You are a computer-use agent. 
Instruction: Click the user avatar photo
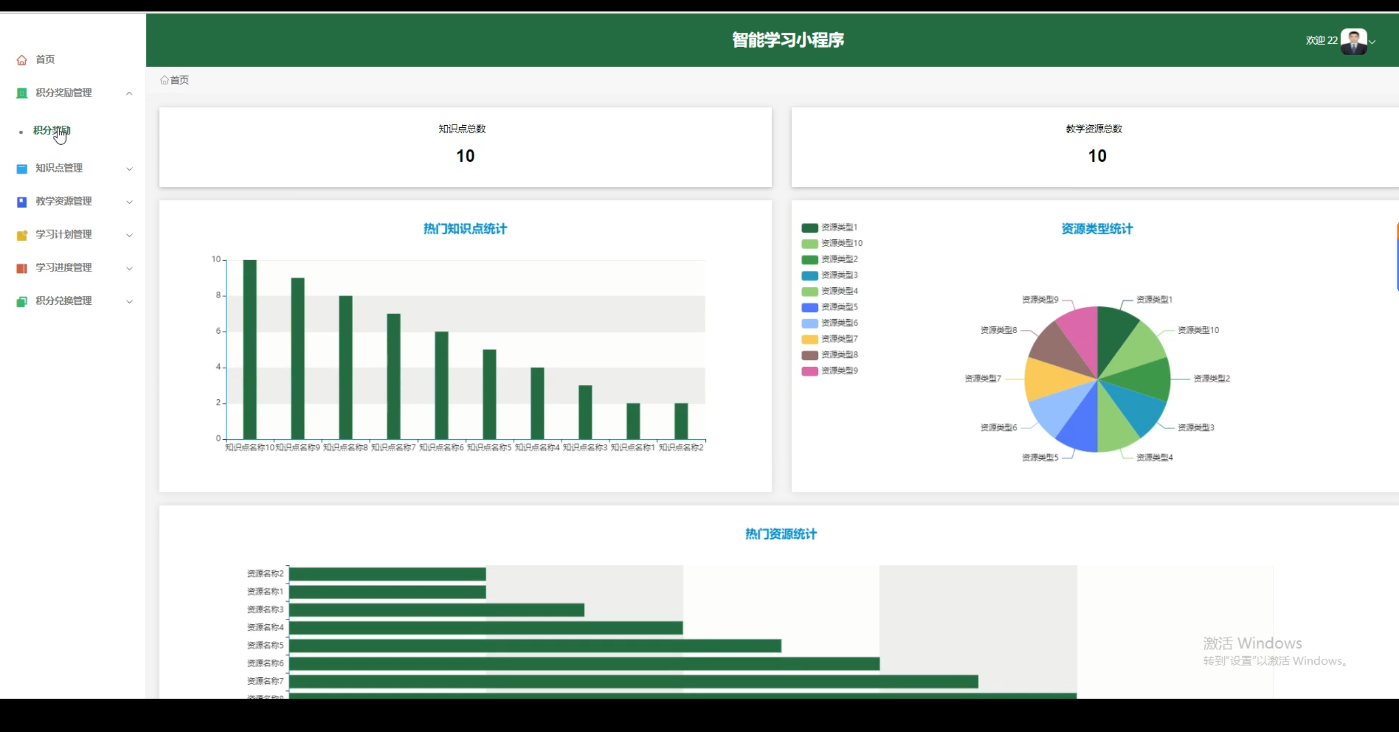[x=1354, y=42]
